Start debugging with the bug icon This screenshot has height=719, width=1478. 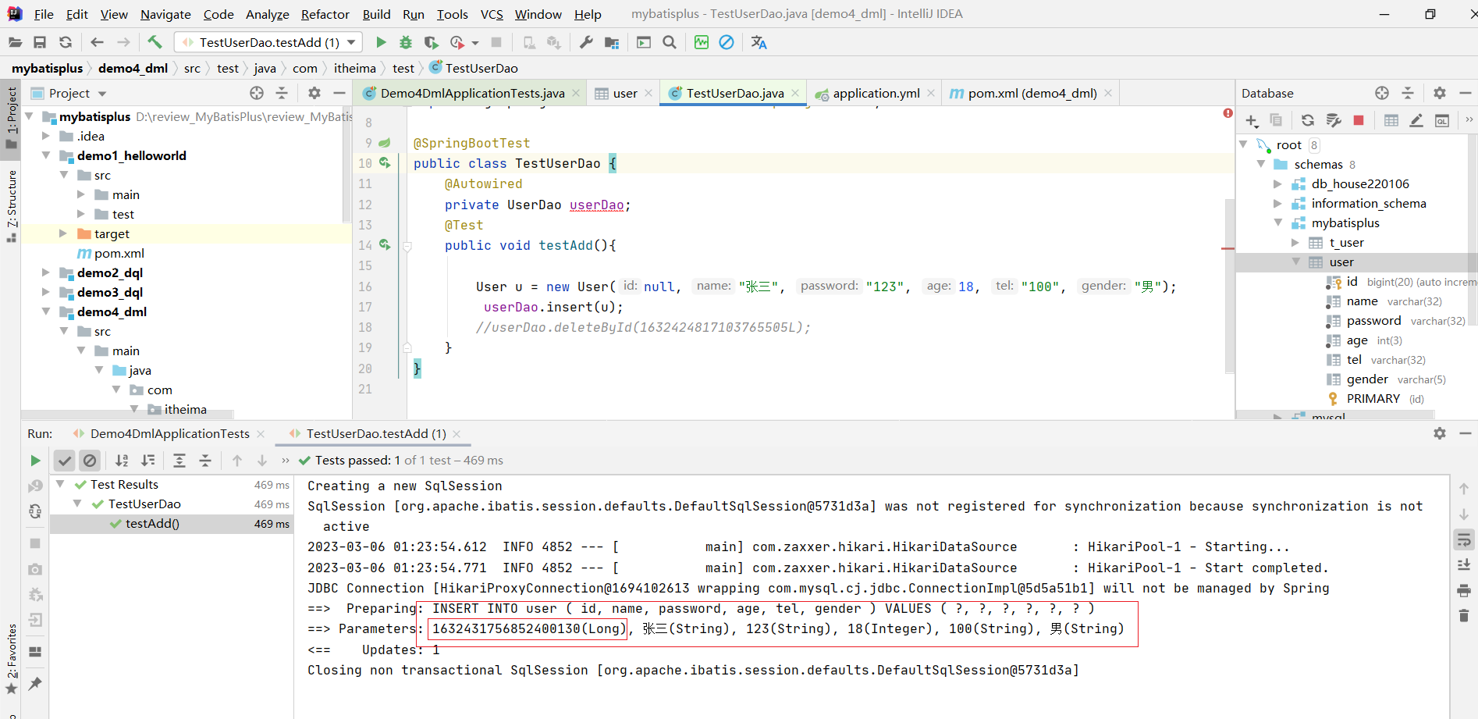(x=406, y=42)
